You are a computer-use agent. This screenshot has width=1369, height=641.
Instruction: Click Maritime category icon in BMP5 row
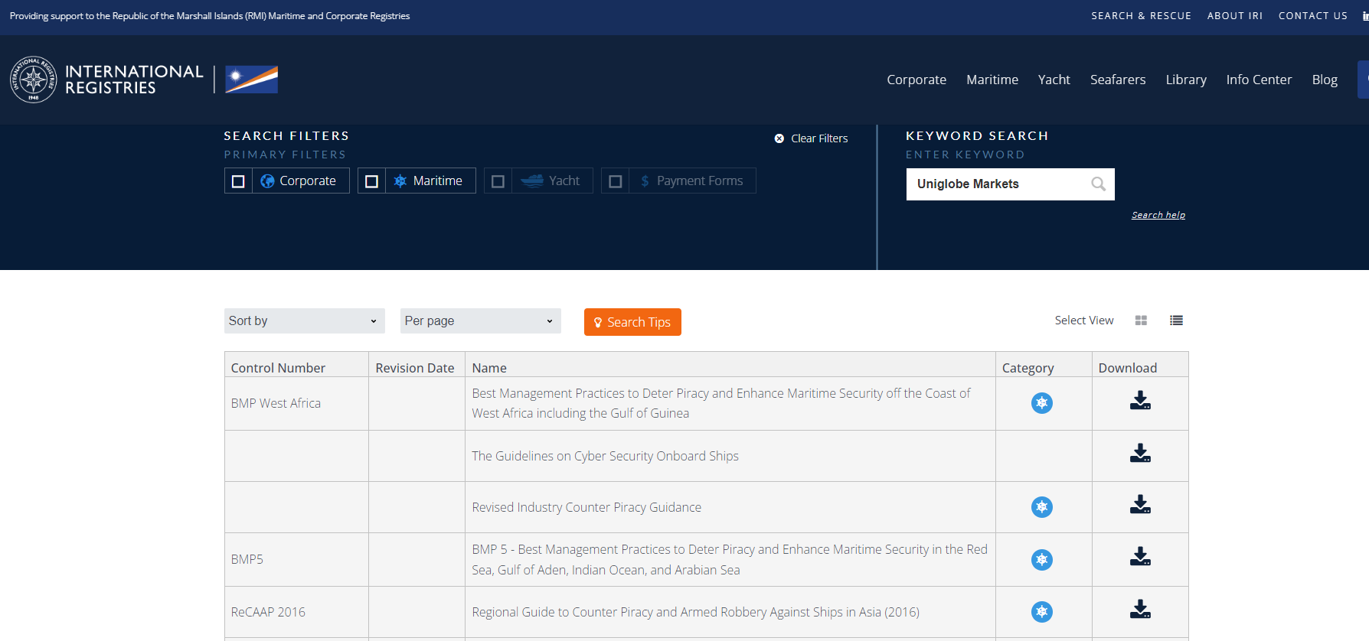coord(1041,560)
